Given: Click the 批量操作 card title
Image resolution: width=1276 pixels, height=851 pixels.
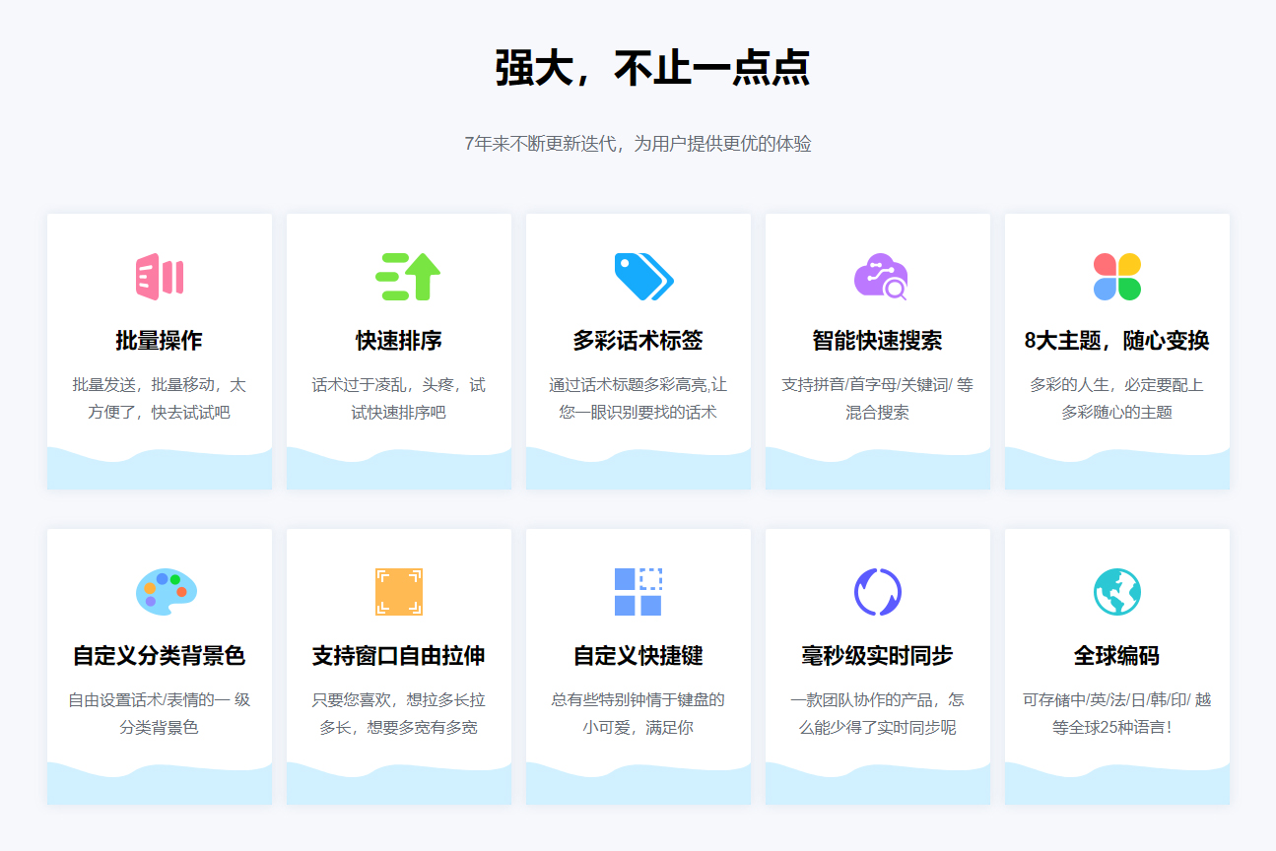Looking at the screenshot, I should coord(159,340).
